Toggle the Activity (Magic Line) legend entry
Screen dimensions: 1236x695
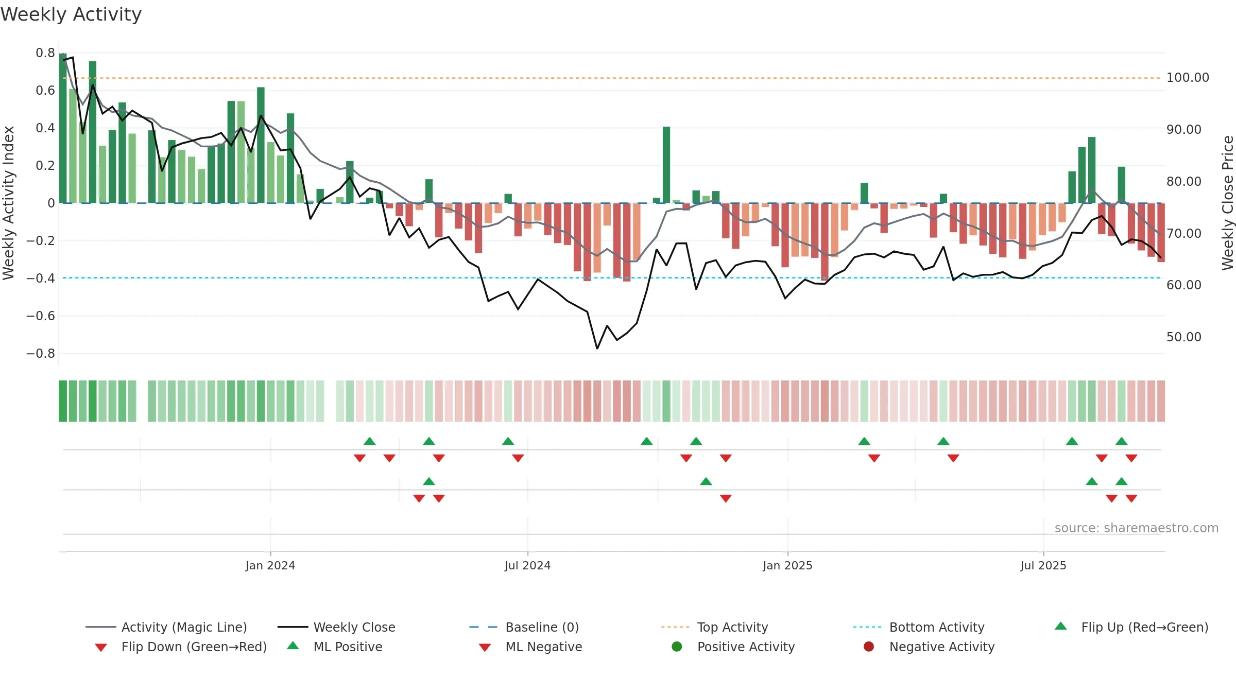[x=166, y=627]
